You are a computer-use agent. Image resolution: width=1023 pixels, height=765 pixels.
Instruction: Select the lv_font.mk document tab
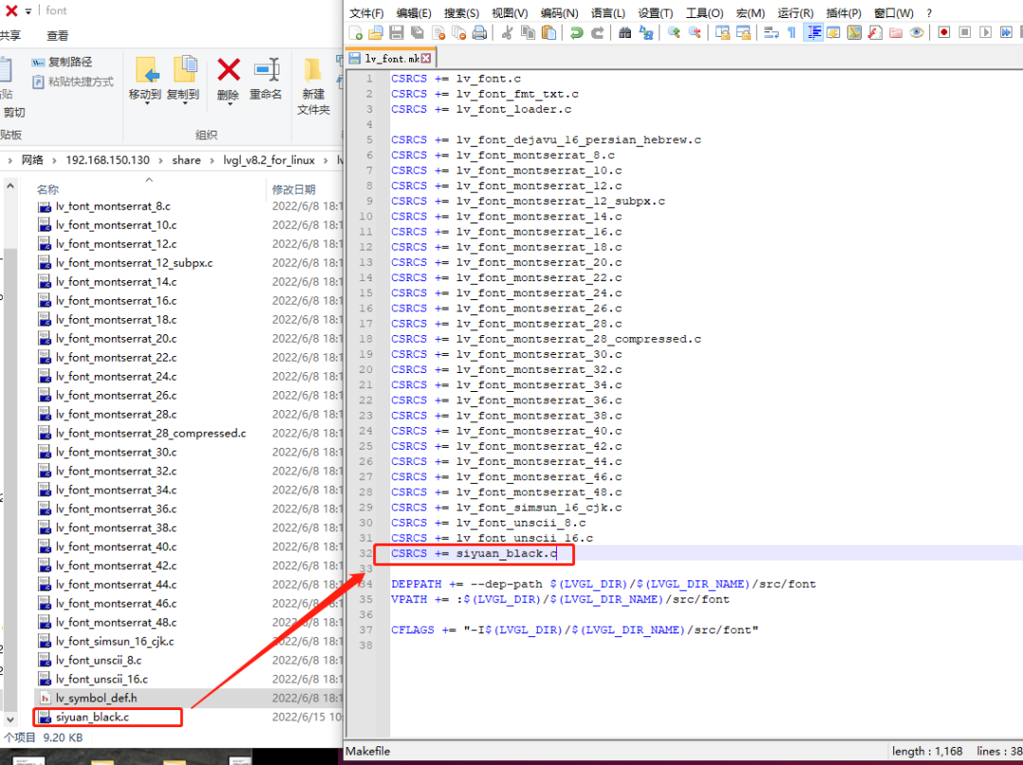click(389, 59)
